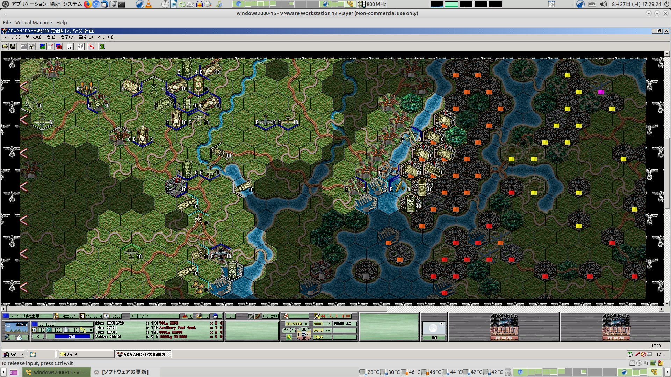Click the save floppy disk toolbar icon
This screenshot has height=377, width=671.
point(13,46)
